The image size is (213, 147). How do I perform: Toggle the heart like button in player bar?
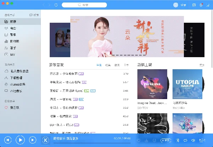(x=138, y=140)
